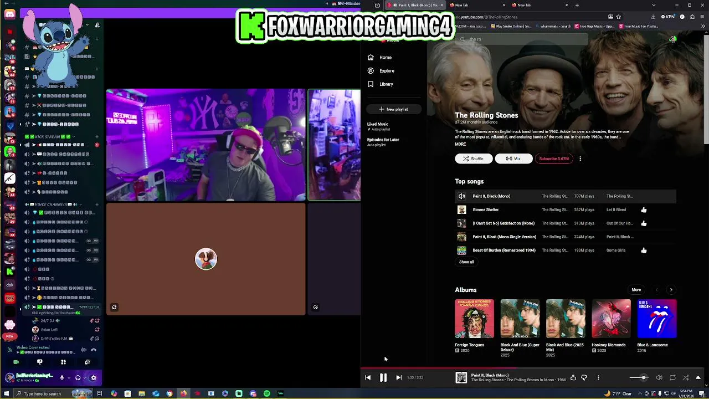Screen dimensions: 709x399
Task: Mute Discord microphone
Action: click(x=62, y=378)
